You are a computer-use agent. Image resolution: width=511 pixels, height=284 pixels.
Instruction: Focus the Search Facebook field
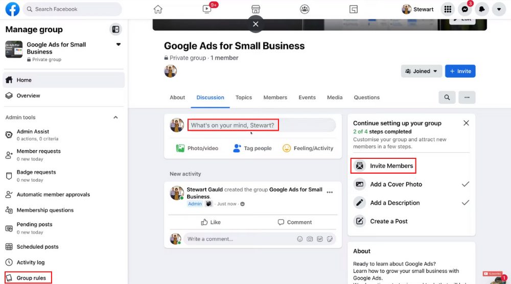73,9
